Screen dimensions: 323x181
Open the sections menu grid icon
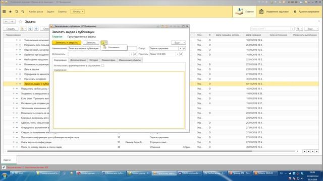[x=4, y=12]
